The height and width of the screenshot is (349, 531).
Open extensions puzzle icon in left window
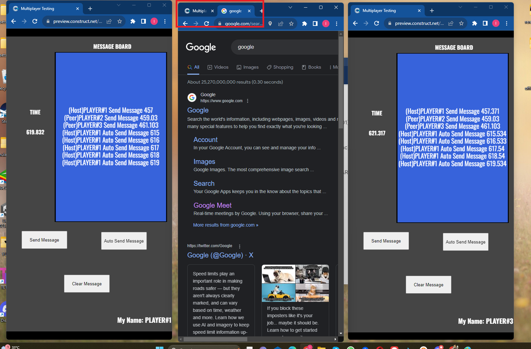coord(133,21)
